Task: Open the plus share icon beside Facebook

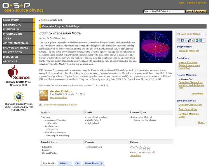Action: click(x=179, y=40)
